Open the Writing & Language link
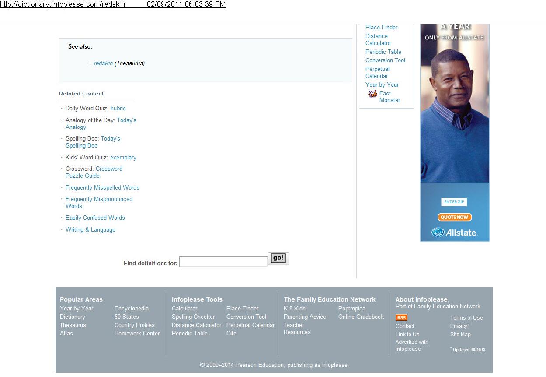 point(90,230)
